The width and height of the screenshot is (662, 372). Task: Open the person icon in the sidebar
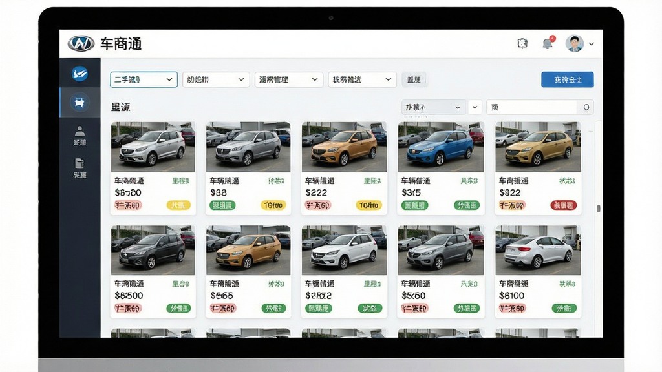point(80,136)
